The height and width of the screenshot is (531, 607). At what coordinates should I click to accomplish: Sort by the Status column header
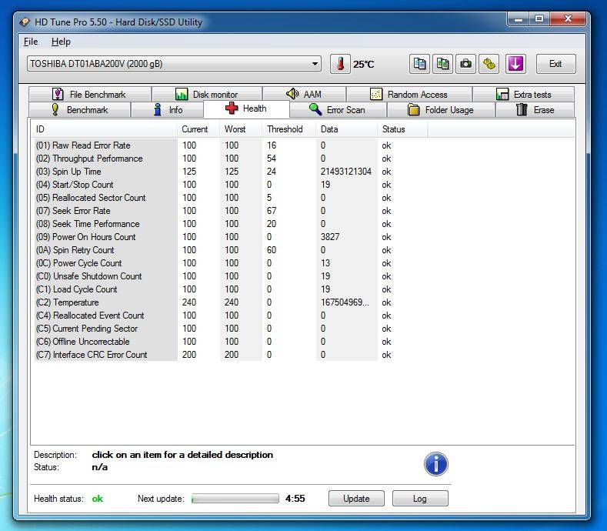(x=402, y=129)
